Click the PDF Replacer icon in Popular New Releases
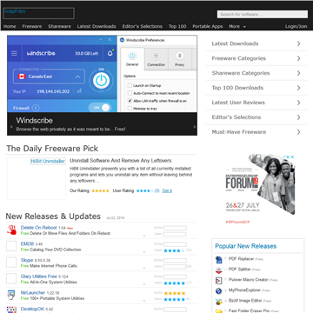 (218, 259)
